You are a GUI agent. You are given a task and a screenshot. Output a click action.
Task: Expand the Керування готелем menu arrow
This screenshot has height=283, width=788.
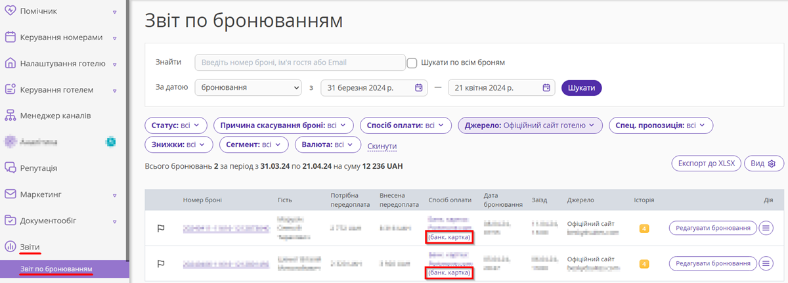(115, 90)
